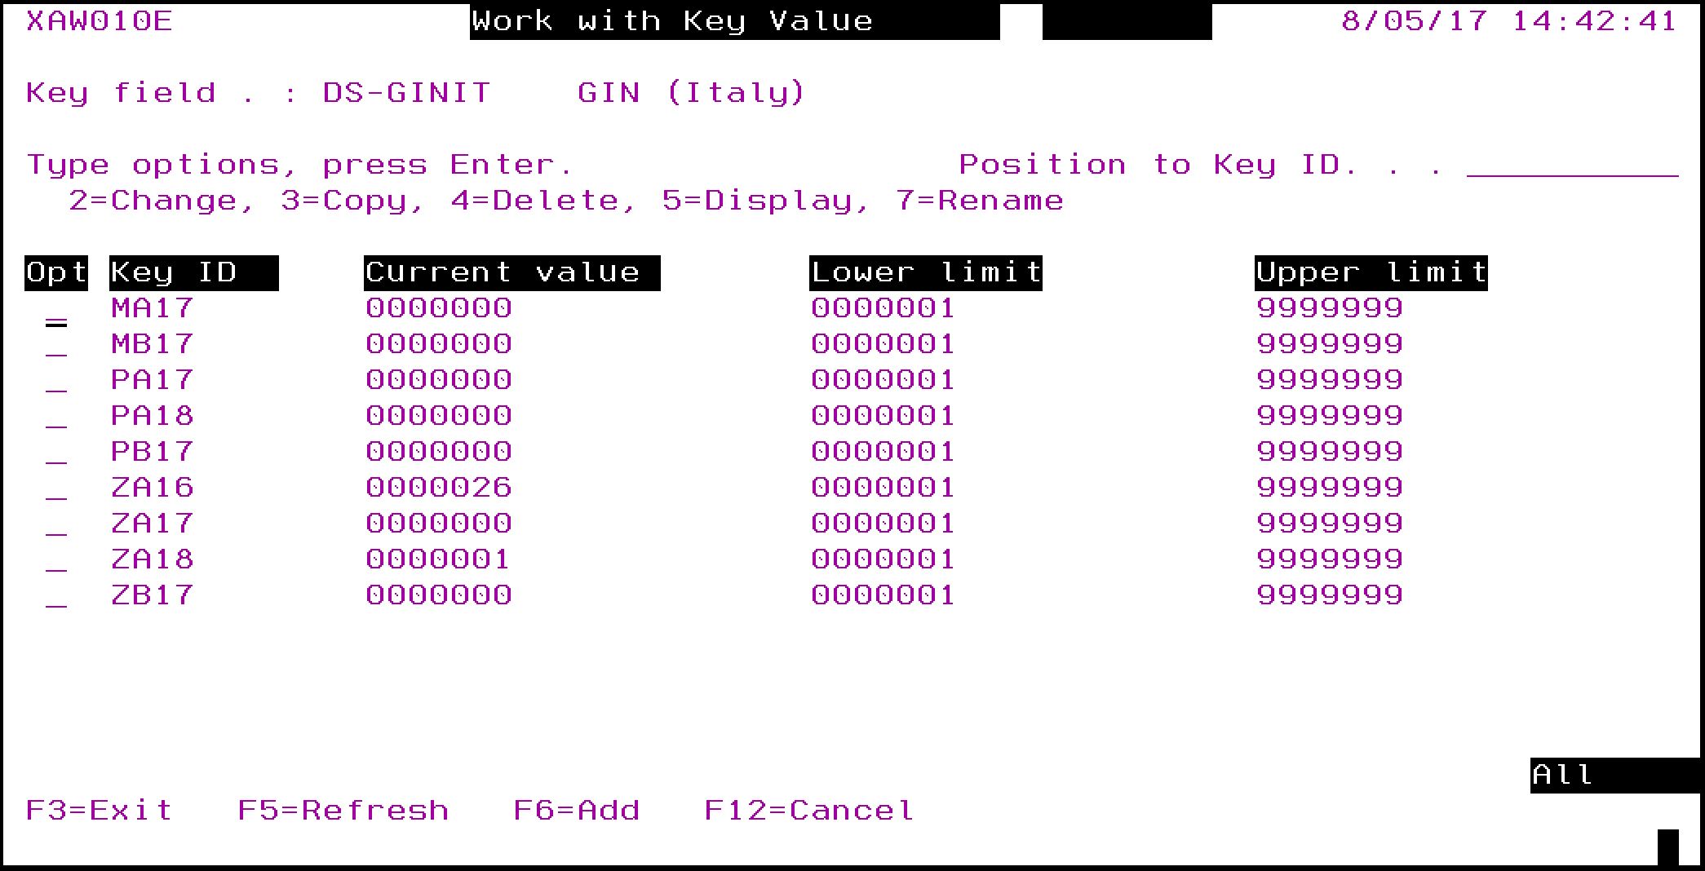Click the Upper limit column header
The height and width of the screenshot is (871, 1705).
click(1371, 272)
